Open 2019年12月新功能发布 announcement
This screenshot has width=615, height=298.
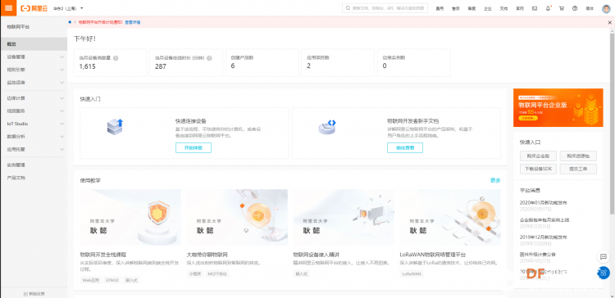point(543,237)
